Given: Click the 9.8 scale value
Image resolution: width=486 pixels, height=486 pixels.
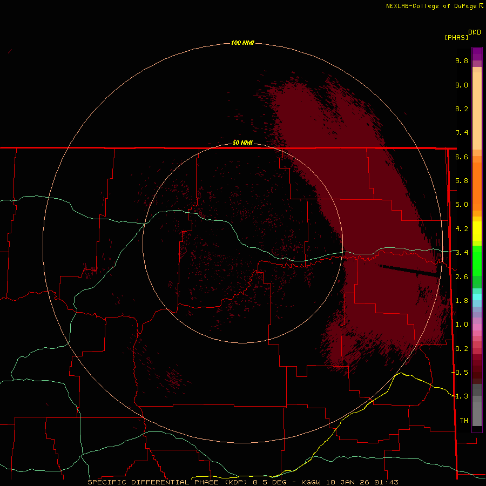Looking at the screenshot, I should tap(462, 60).
